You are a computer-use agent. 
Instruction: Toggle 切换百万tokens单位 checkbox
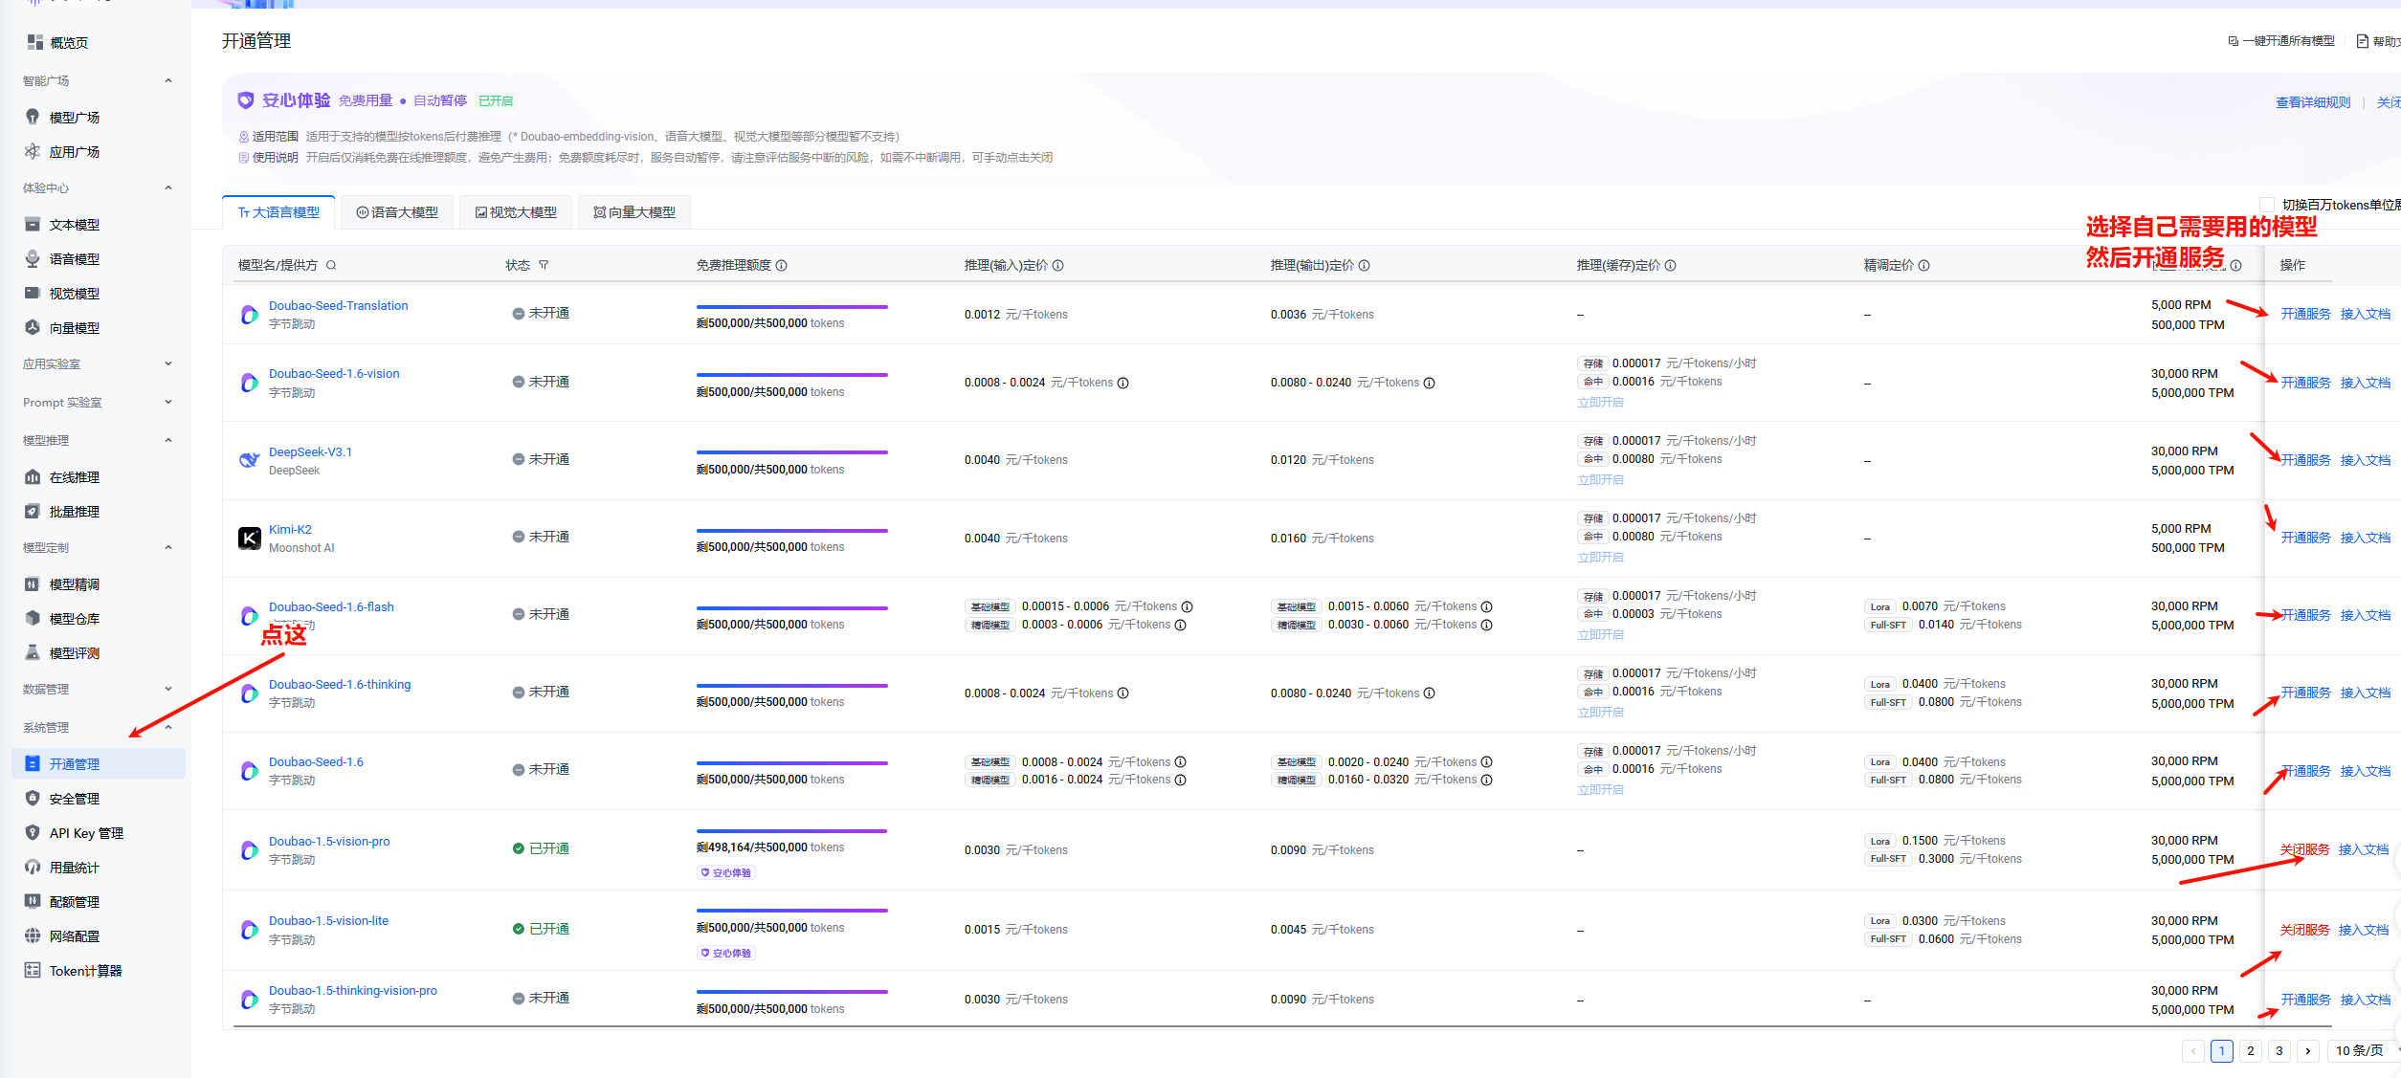click(x=2267, y=205)
